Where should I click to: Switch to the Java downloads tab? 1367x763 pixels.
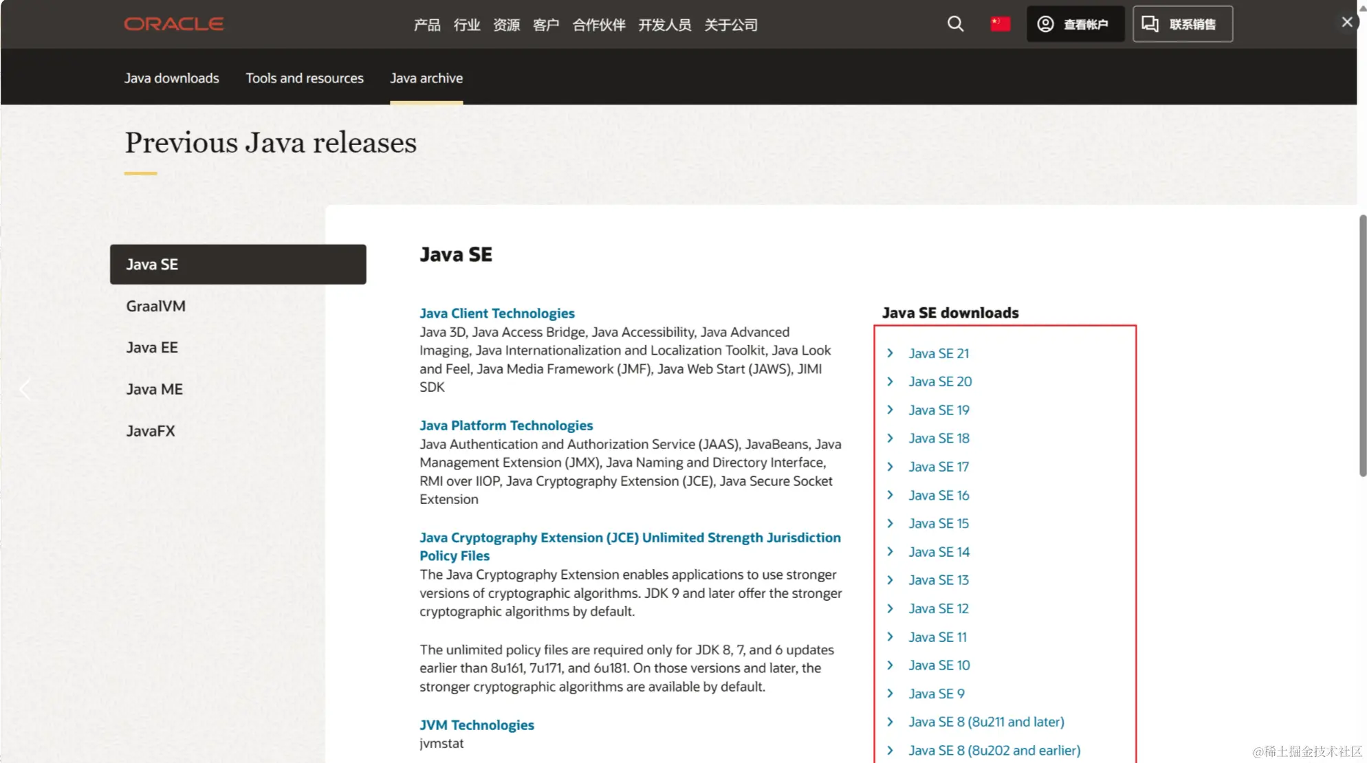(171, 78)
